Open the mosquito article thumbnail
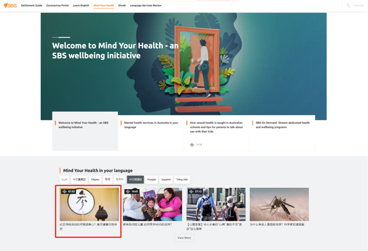 [x=279, y=204]
